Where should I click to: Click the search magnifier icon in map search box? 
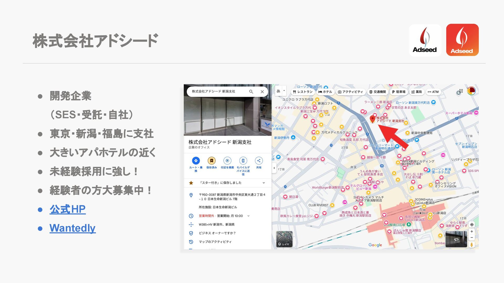[x=251, y=92]
